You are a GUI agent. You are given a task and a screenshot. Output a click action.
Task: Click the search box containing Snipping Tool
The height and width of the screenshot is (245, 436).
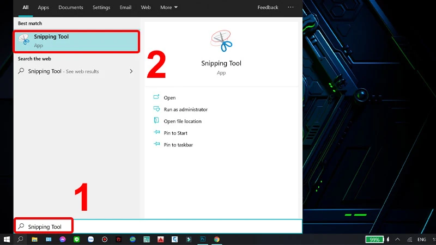coord(158,226)
